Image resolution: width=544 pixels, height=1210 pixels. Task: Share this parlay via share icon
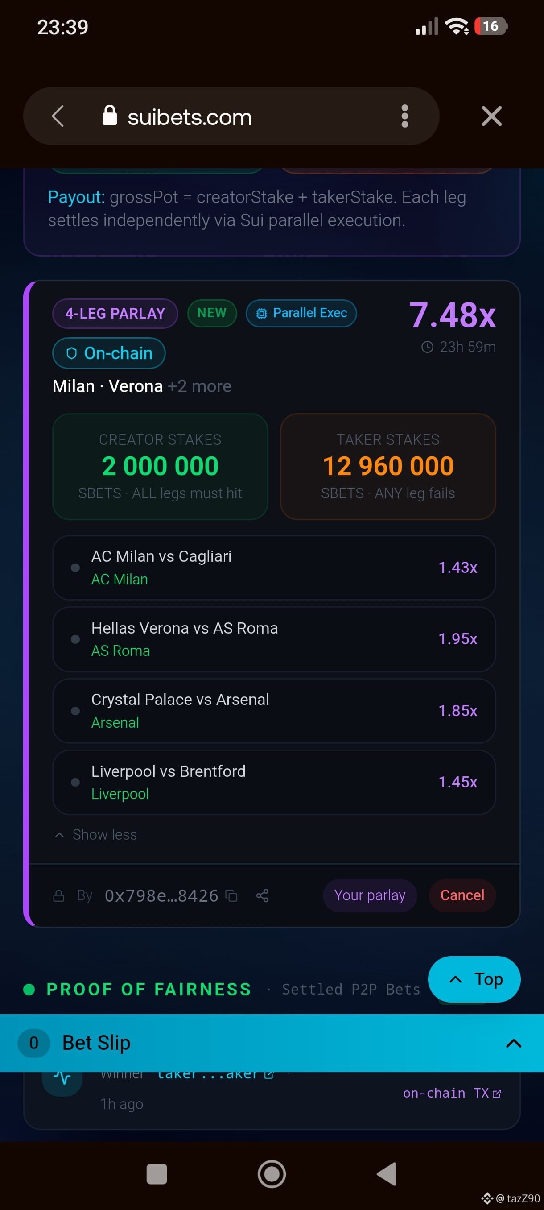pos(262,896)
